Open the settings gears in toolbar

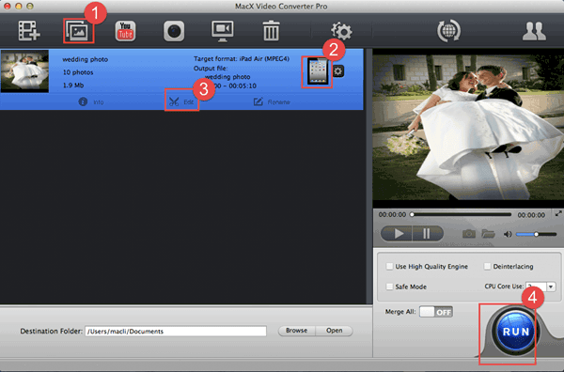pos(341,31)
